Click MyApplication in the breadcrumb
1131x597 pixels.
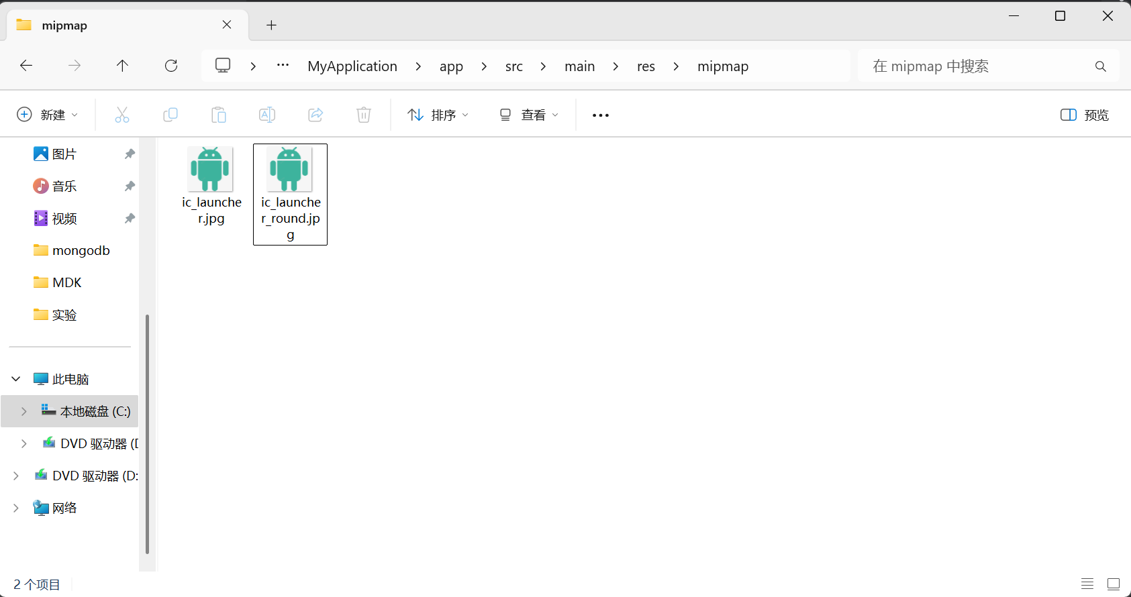(x=352, y=66)
